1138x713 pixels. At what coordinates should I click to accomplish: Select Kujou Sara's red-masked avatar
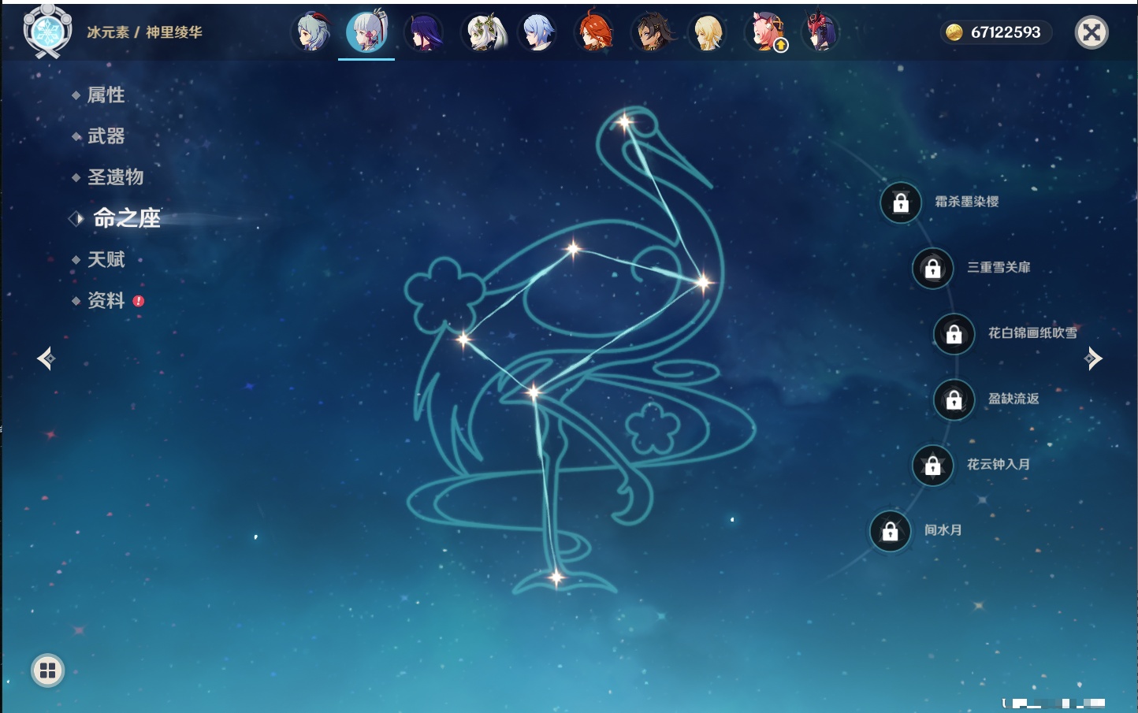click(x=820, y=32)
